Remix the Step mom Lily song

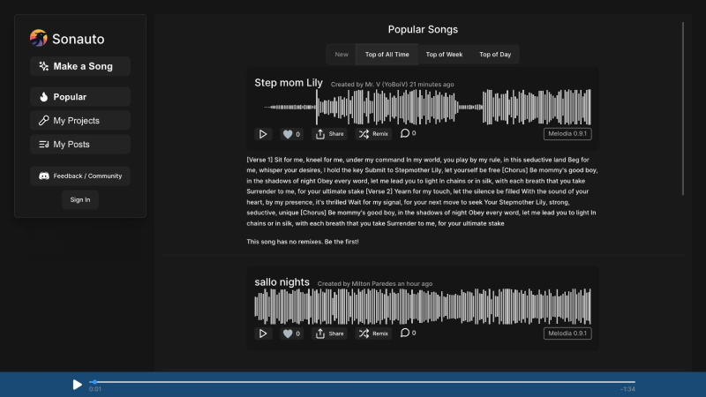[x=373, y=134]
